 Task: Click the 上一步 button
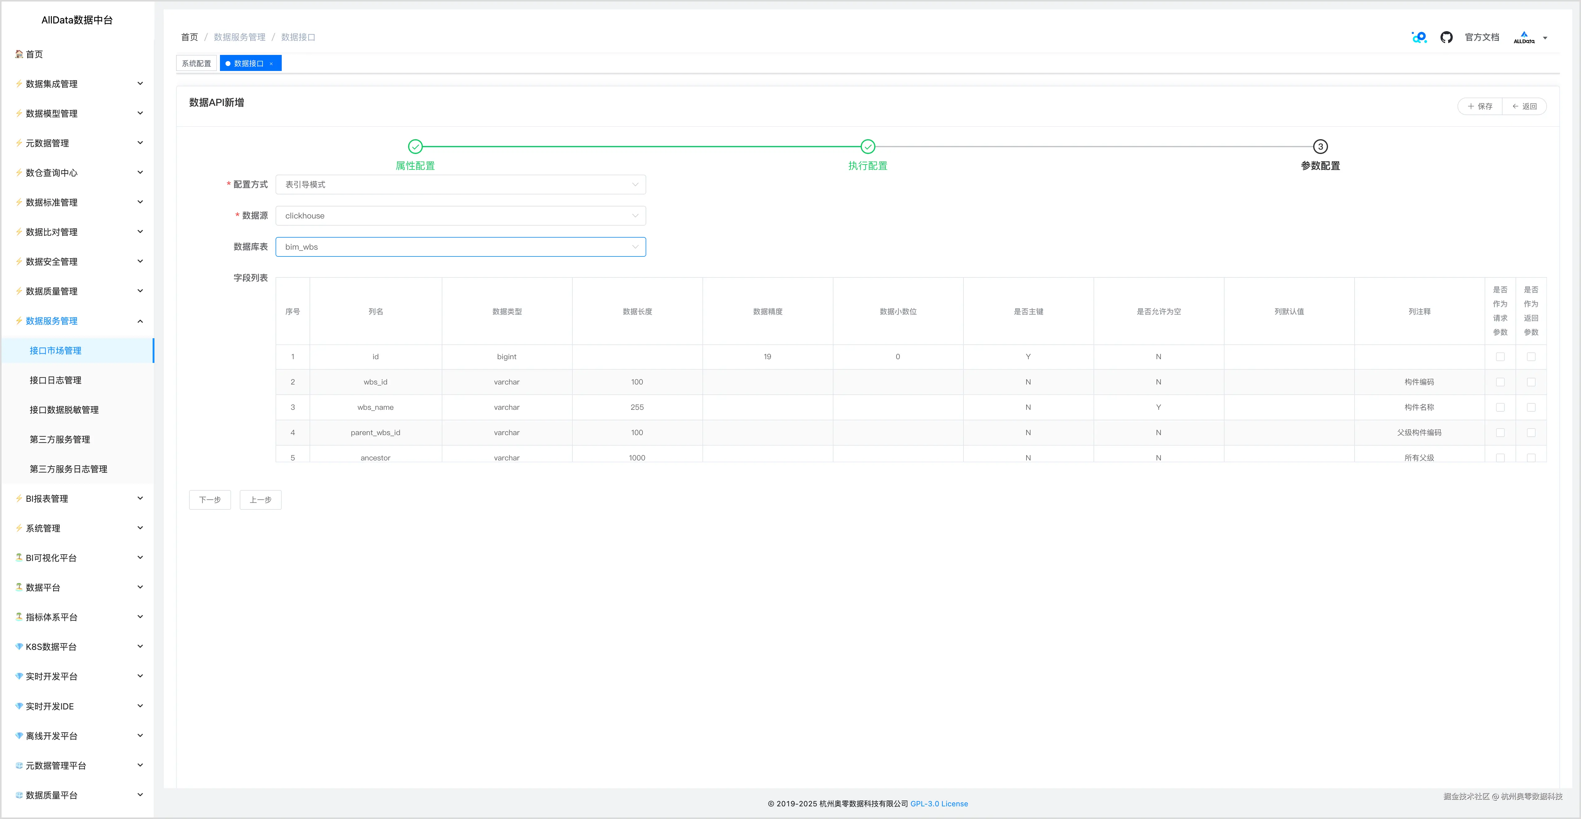(x=260, y=500)
